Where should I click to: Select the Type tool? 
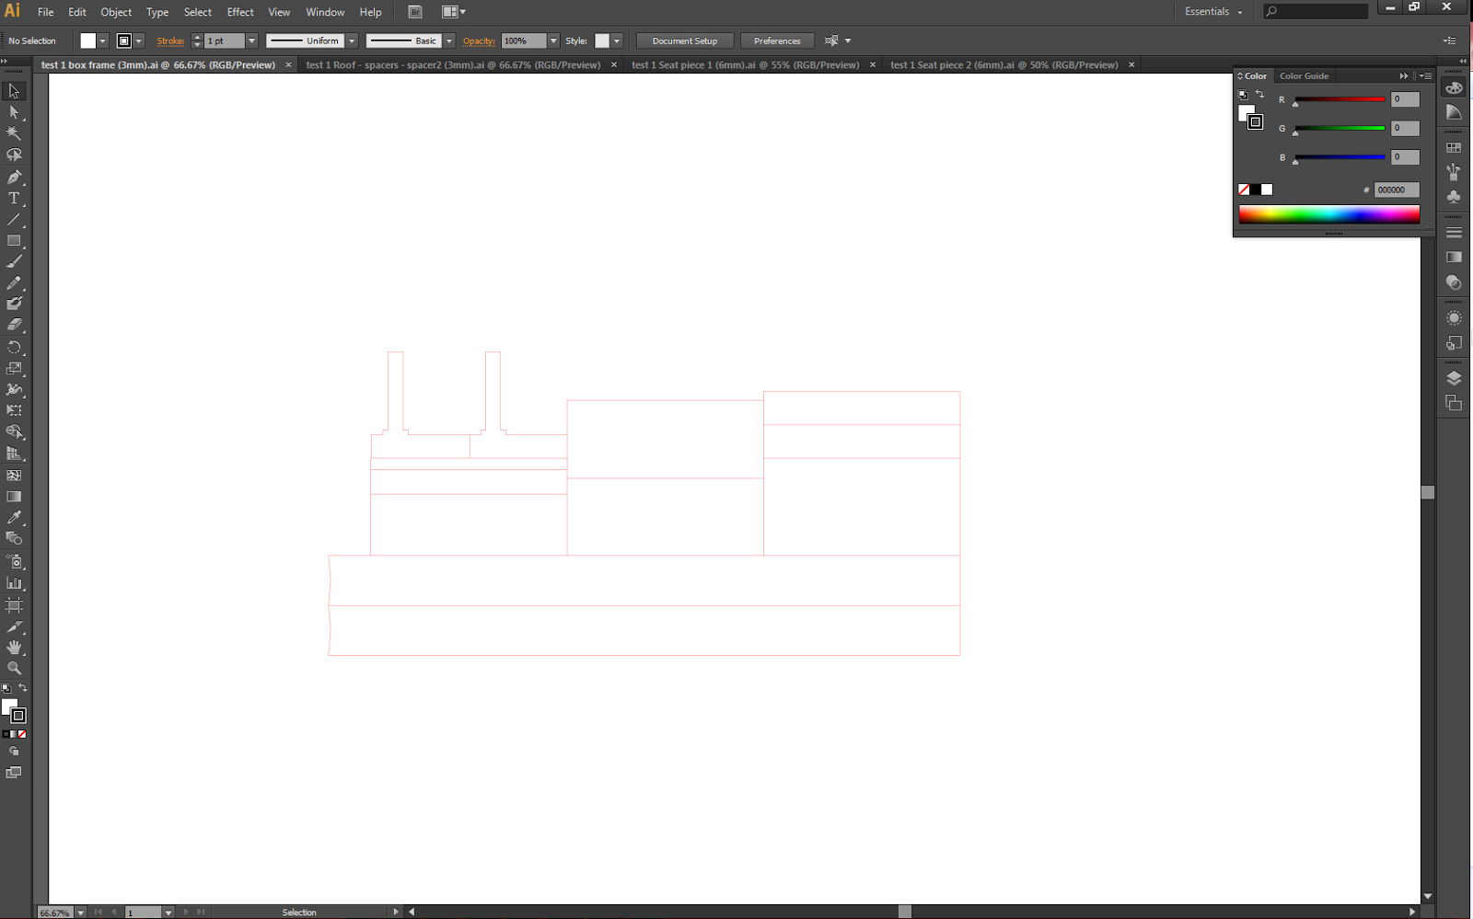pyautogui.click(x=14, y=198)
